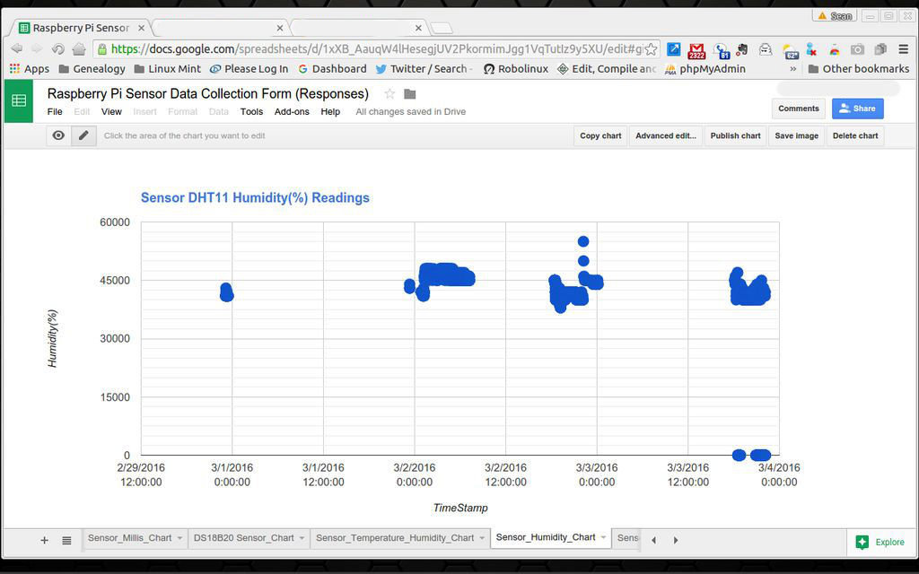Screen dimensions: 919x574
Task: Open Explore panel button
Action: pyautogui.click(x=880, y=542)
